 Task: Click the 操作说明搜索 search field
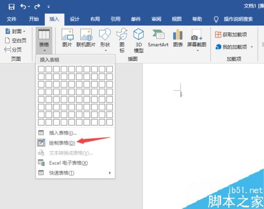[x=238, y=19]
